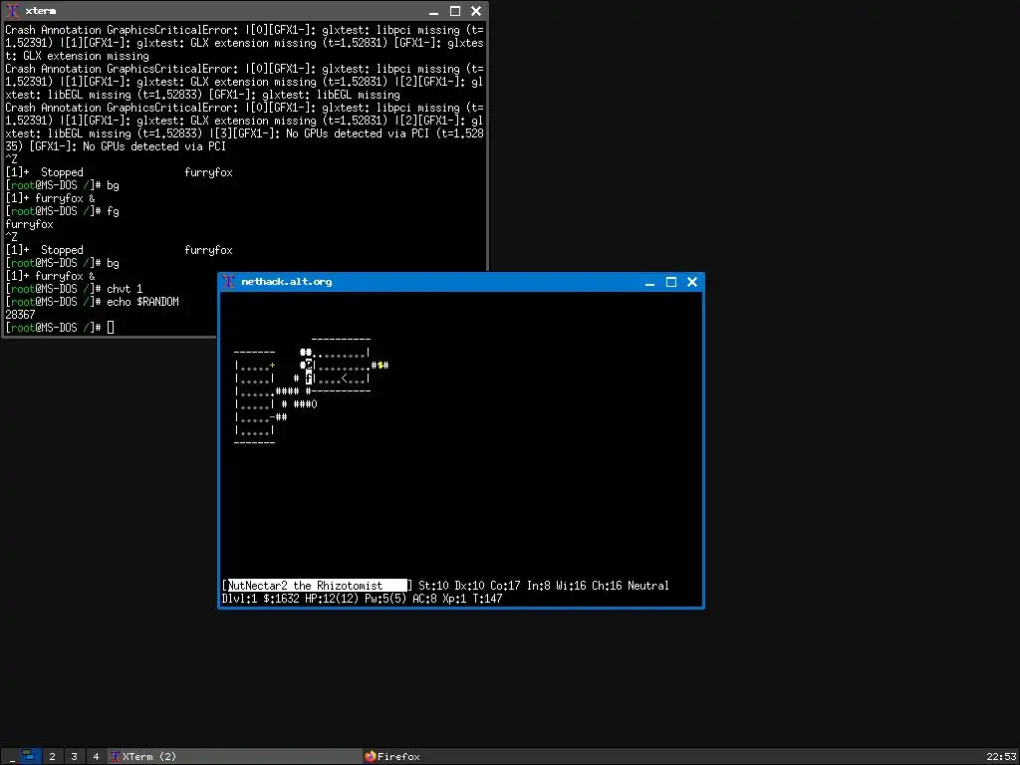The width and height of the screenshot is (1020, 765).
Task: Click the 28367 output line in xterm
Action: pos(20,315)
